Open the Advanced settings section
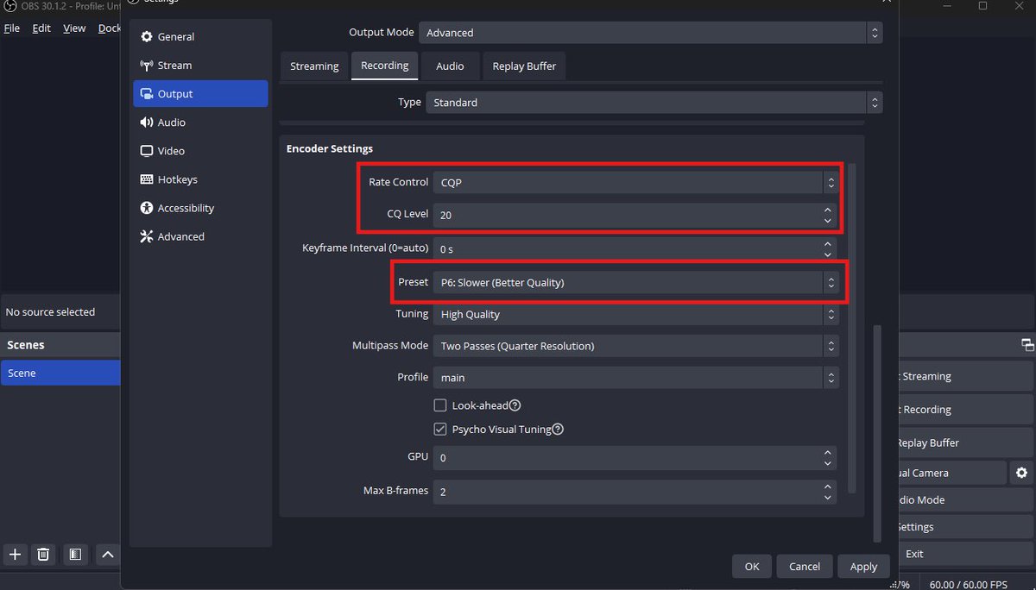The height and width of the screenshot is (590, 1036). tap(180, 235)
